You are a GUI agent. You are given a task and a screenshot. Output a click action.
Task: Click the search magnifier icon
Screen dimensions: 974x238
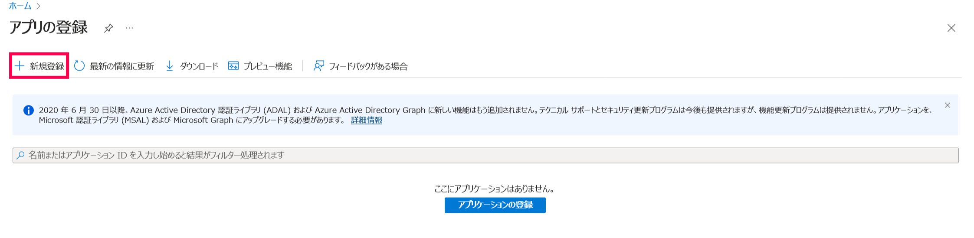tap(20, 155)
